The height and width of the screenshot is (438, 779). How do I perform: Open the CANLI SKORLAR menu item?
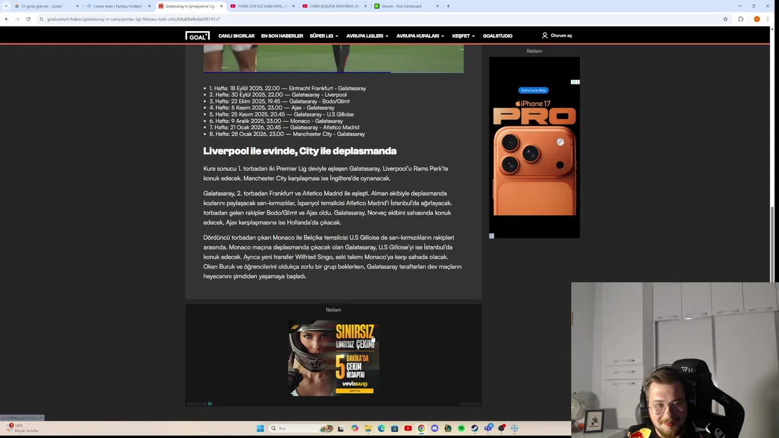click(x=236, y=36)
